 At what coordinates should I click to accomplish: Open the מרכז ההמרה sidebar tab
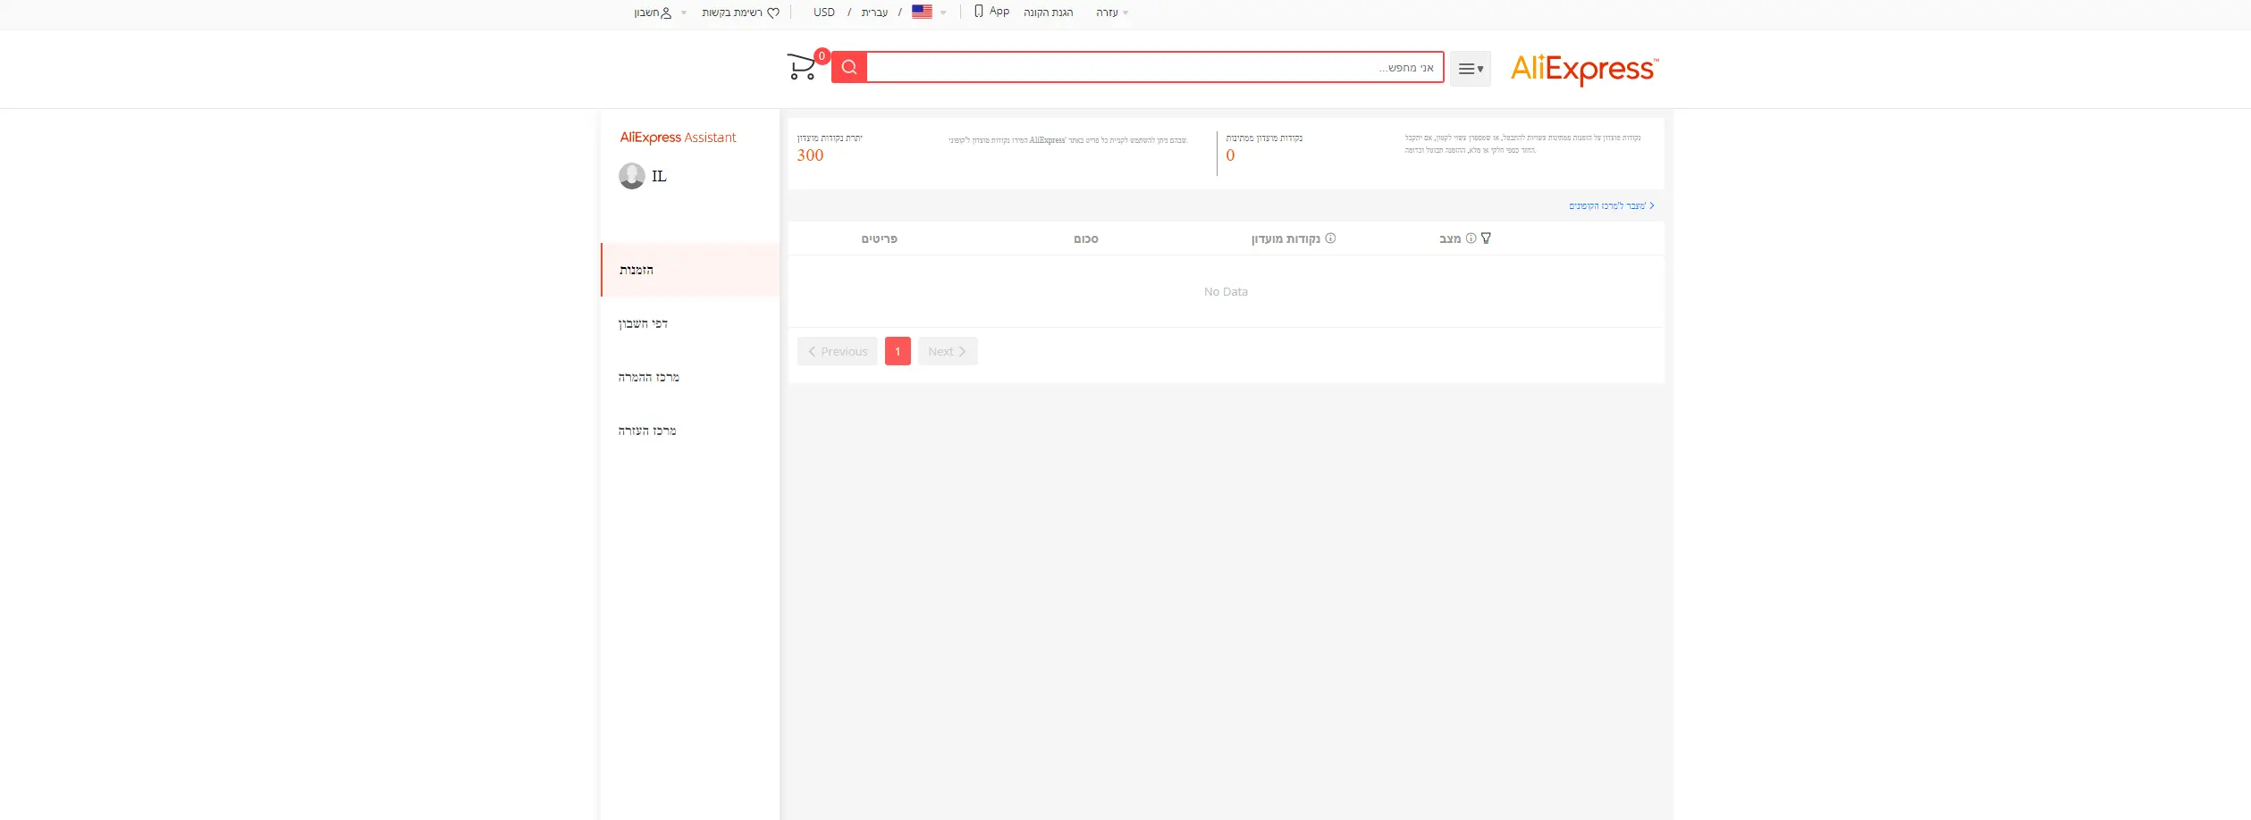click(x=690, y=377)
